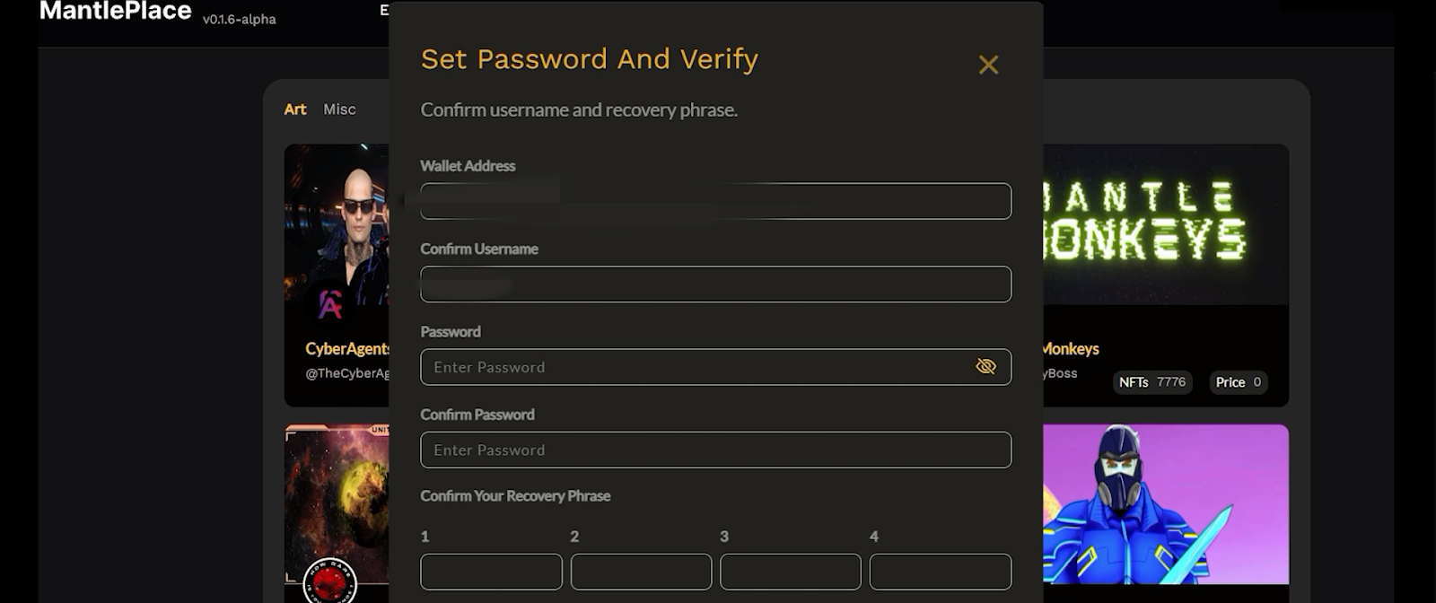Click recovery phrase word 3 box
The image size is (1436, 603).
[790, 572]
